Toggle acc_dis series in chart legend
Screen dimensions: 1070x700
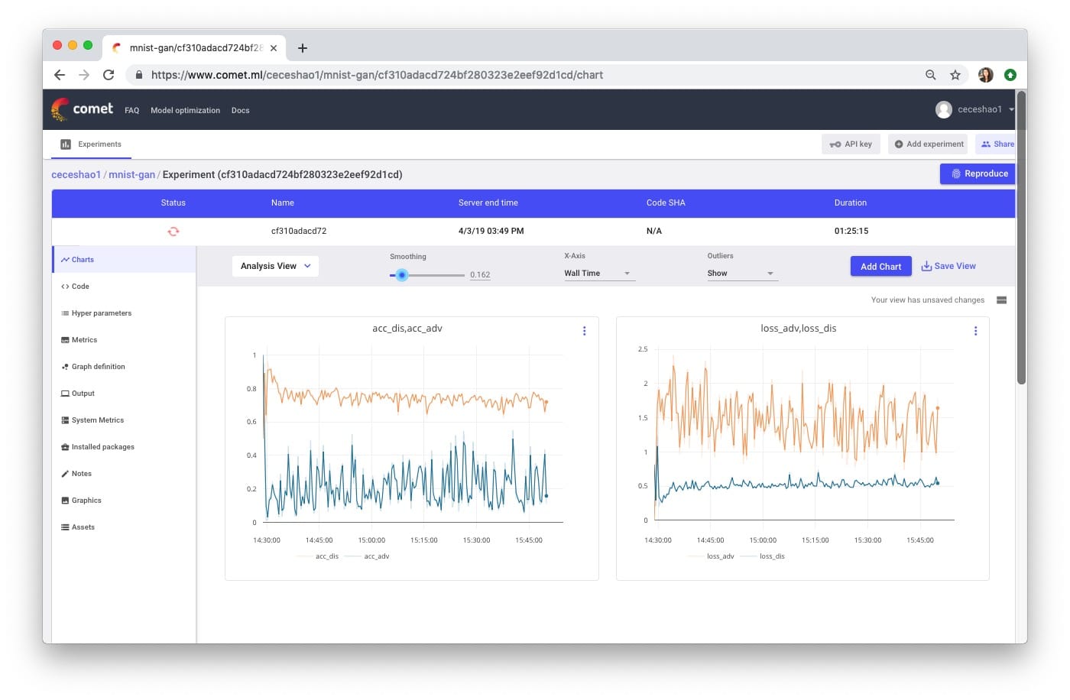[326, 556]
